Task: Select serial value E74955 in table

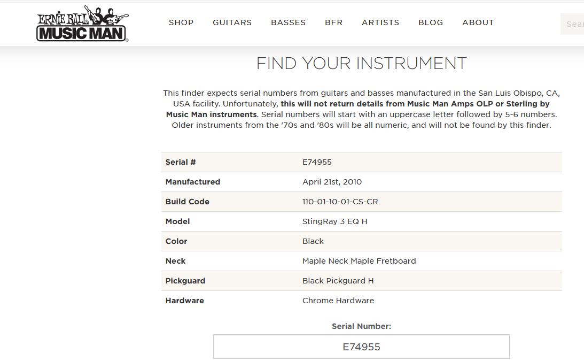Action: (317, 162)
